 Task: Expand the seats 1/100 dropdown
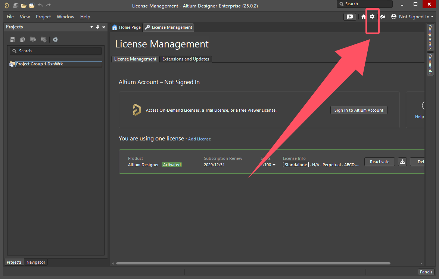pos(274,165)
